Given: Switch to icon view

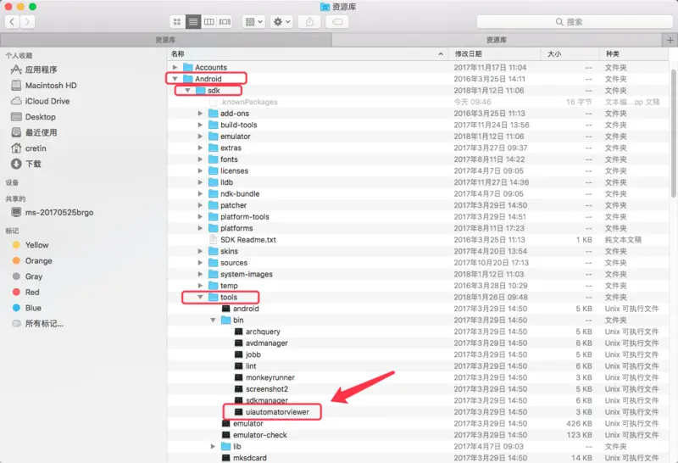Looking at the screenshot, I should coord(177,22).
